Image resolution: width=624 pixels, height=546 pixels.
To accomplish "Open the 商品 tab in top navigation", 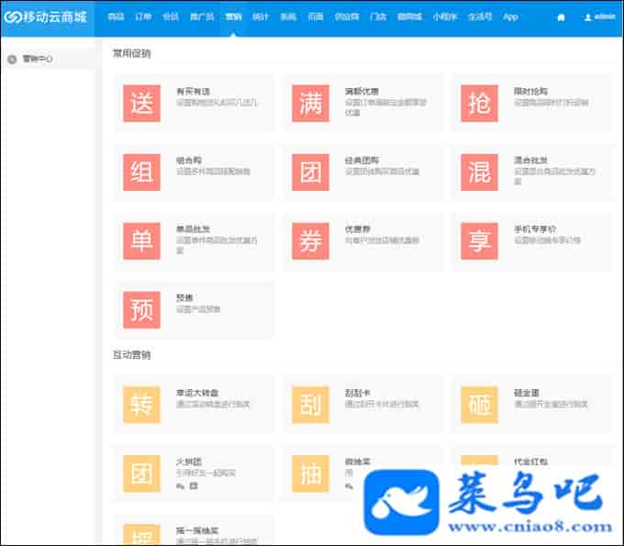I will pyautogui.click(x=116, y=17).
